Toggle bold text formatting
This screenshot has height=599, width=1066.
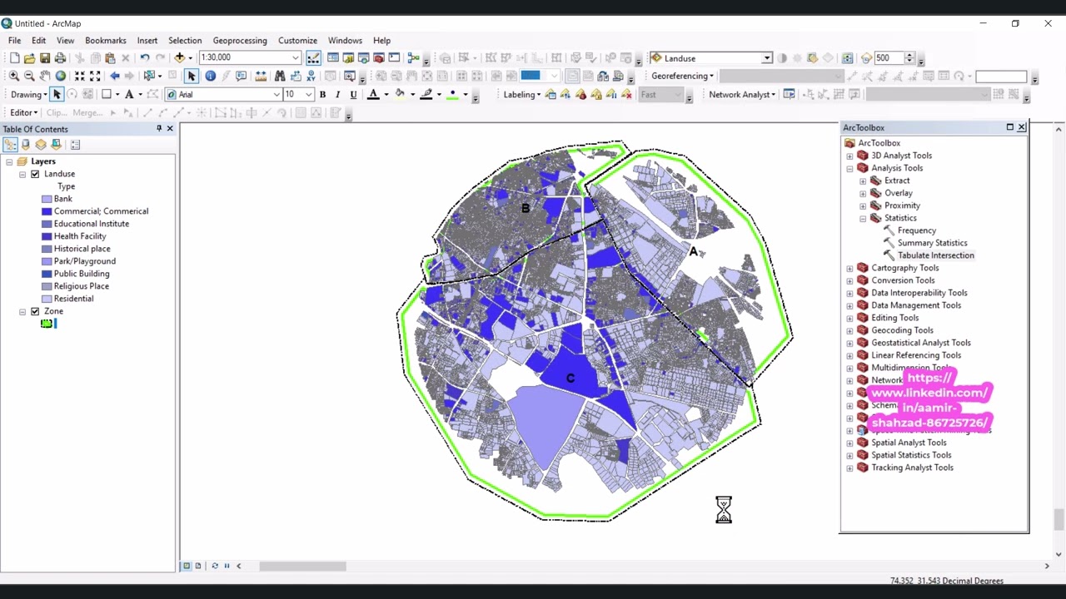point(322,95)
